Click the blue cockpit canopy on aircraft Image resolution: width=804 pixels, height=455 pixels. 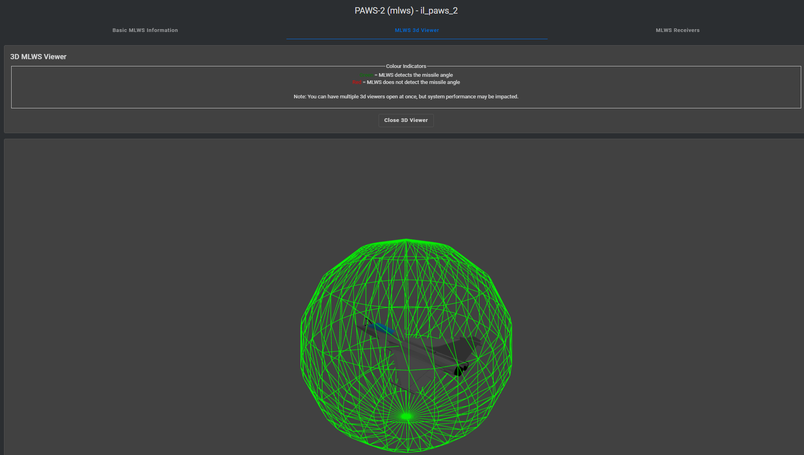point(381,328)
